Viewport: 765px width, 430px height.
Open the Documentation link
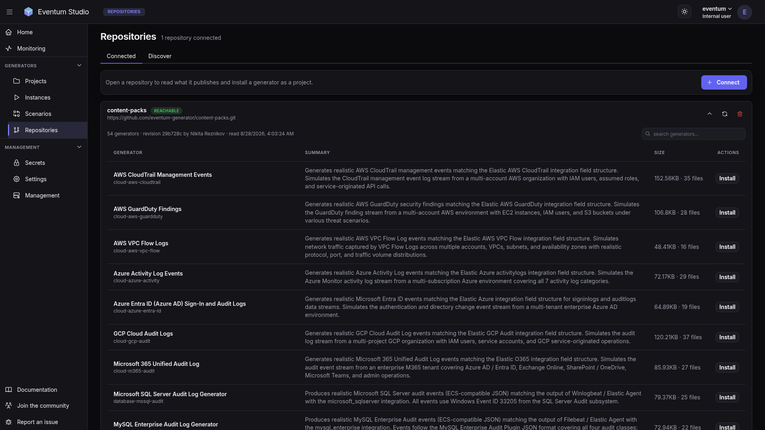coord(43,390)
